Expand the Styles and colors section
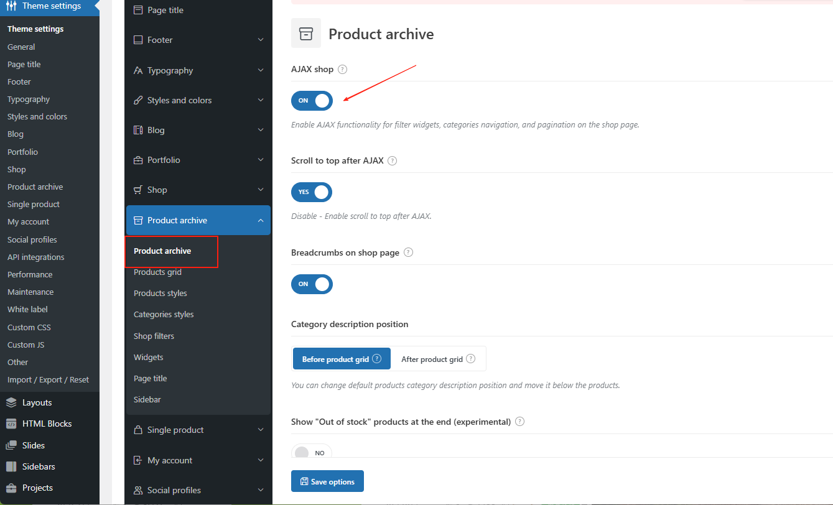833x505 pixels. 261,100
